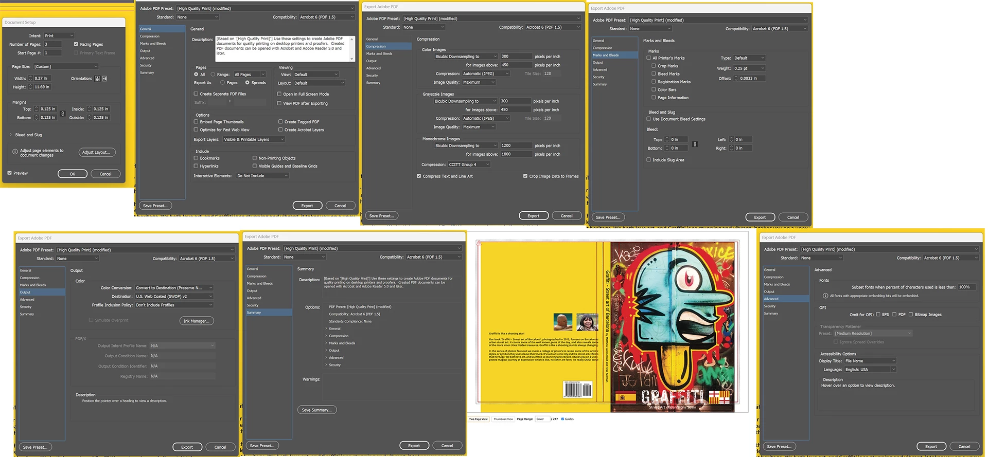Open marks Type dropdown showing Default
This screenshot has width=988, height=457.
750,58
